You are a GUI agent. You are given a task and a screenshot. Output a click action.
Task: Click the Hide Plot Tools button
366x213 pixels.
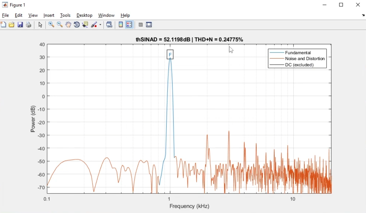(x=141, y=25)
